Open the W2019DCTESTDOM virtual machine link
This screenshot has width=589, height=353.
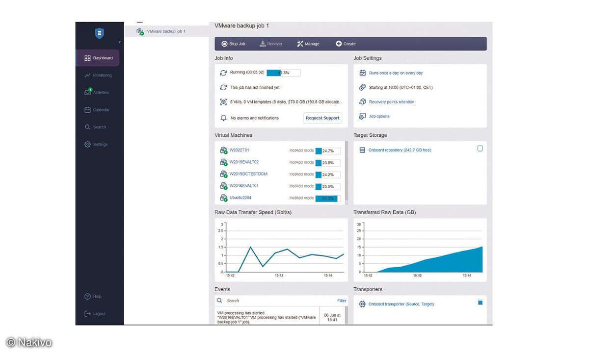(248, 174)
